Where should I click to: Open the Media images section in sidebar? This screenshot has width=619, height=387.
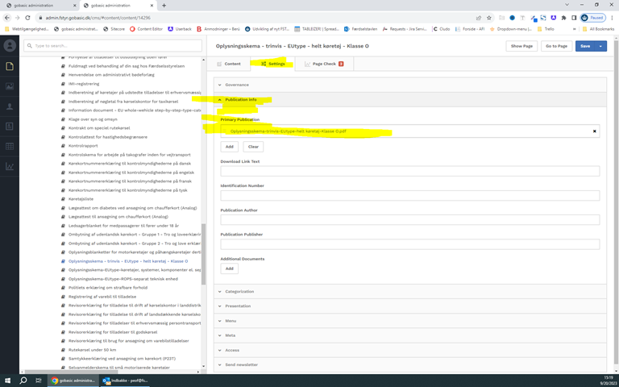tap(10, 86)
